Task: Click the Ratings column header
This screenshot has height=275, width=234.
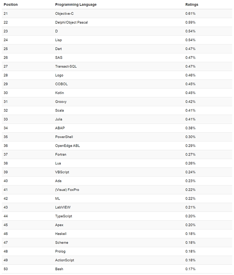Action: (x=191, y=5)
